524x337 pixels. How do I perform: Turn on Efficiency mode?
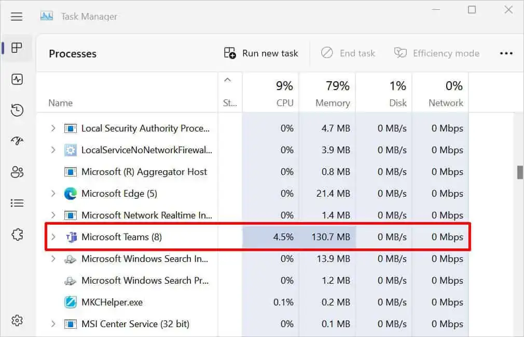click(436, 53)
